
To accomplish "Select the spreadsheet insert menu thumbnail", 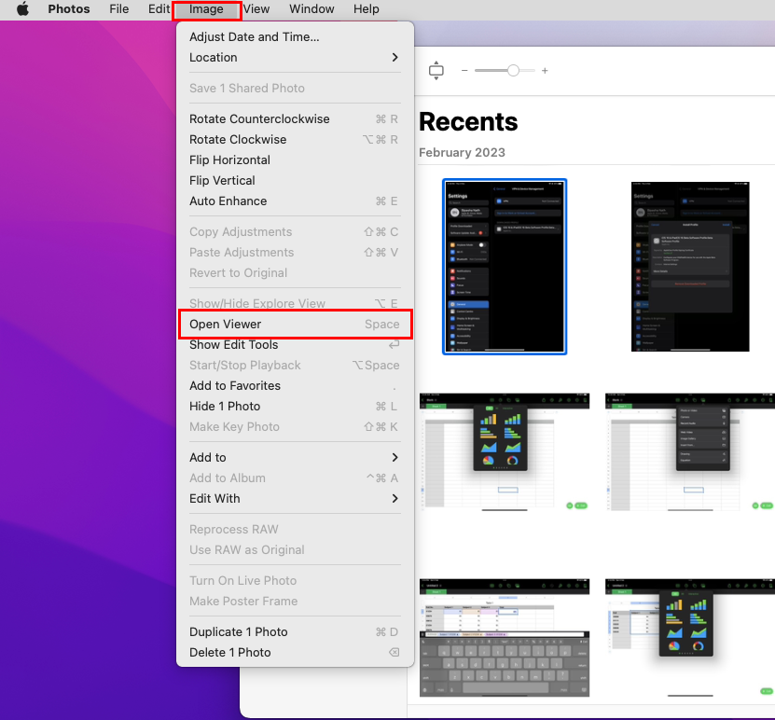I will (690, 452).
